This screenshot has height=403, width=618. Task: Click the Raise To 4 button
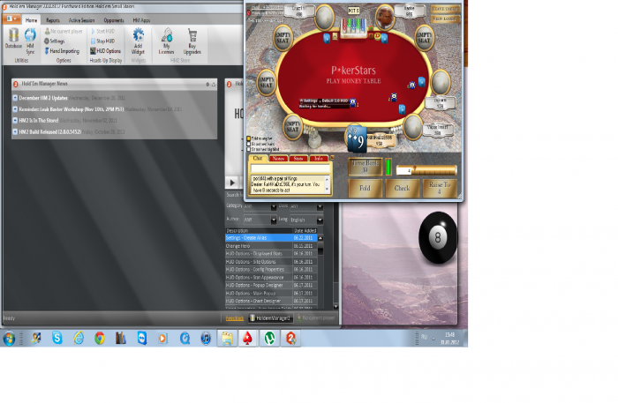440,188
